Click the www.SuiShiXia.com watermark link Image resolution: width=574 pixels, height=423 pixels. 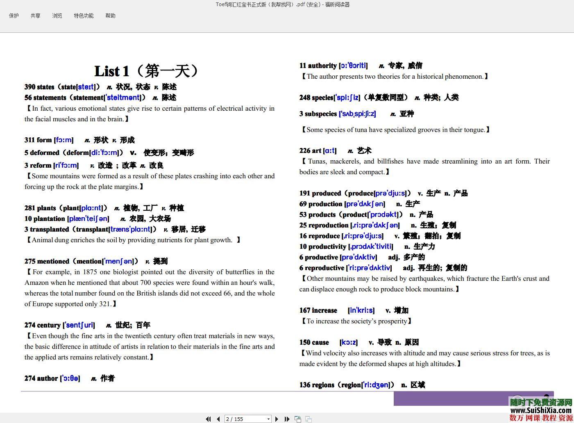pos(541,410)
